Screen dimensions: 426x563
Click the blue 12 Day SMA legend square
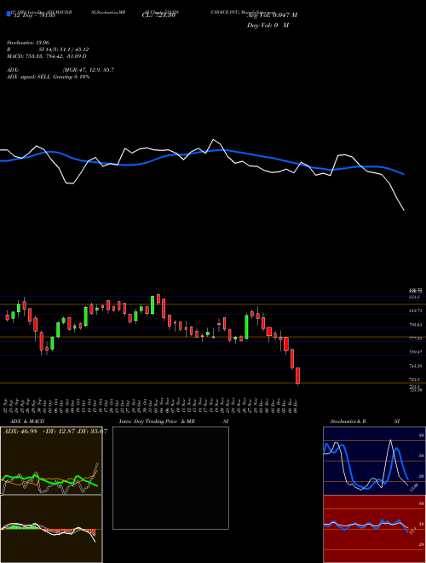9,14
